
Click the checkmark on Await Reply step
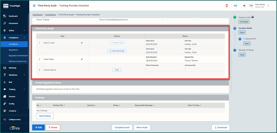click(82, 59)
